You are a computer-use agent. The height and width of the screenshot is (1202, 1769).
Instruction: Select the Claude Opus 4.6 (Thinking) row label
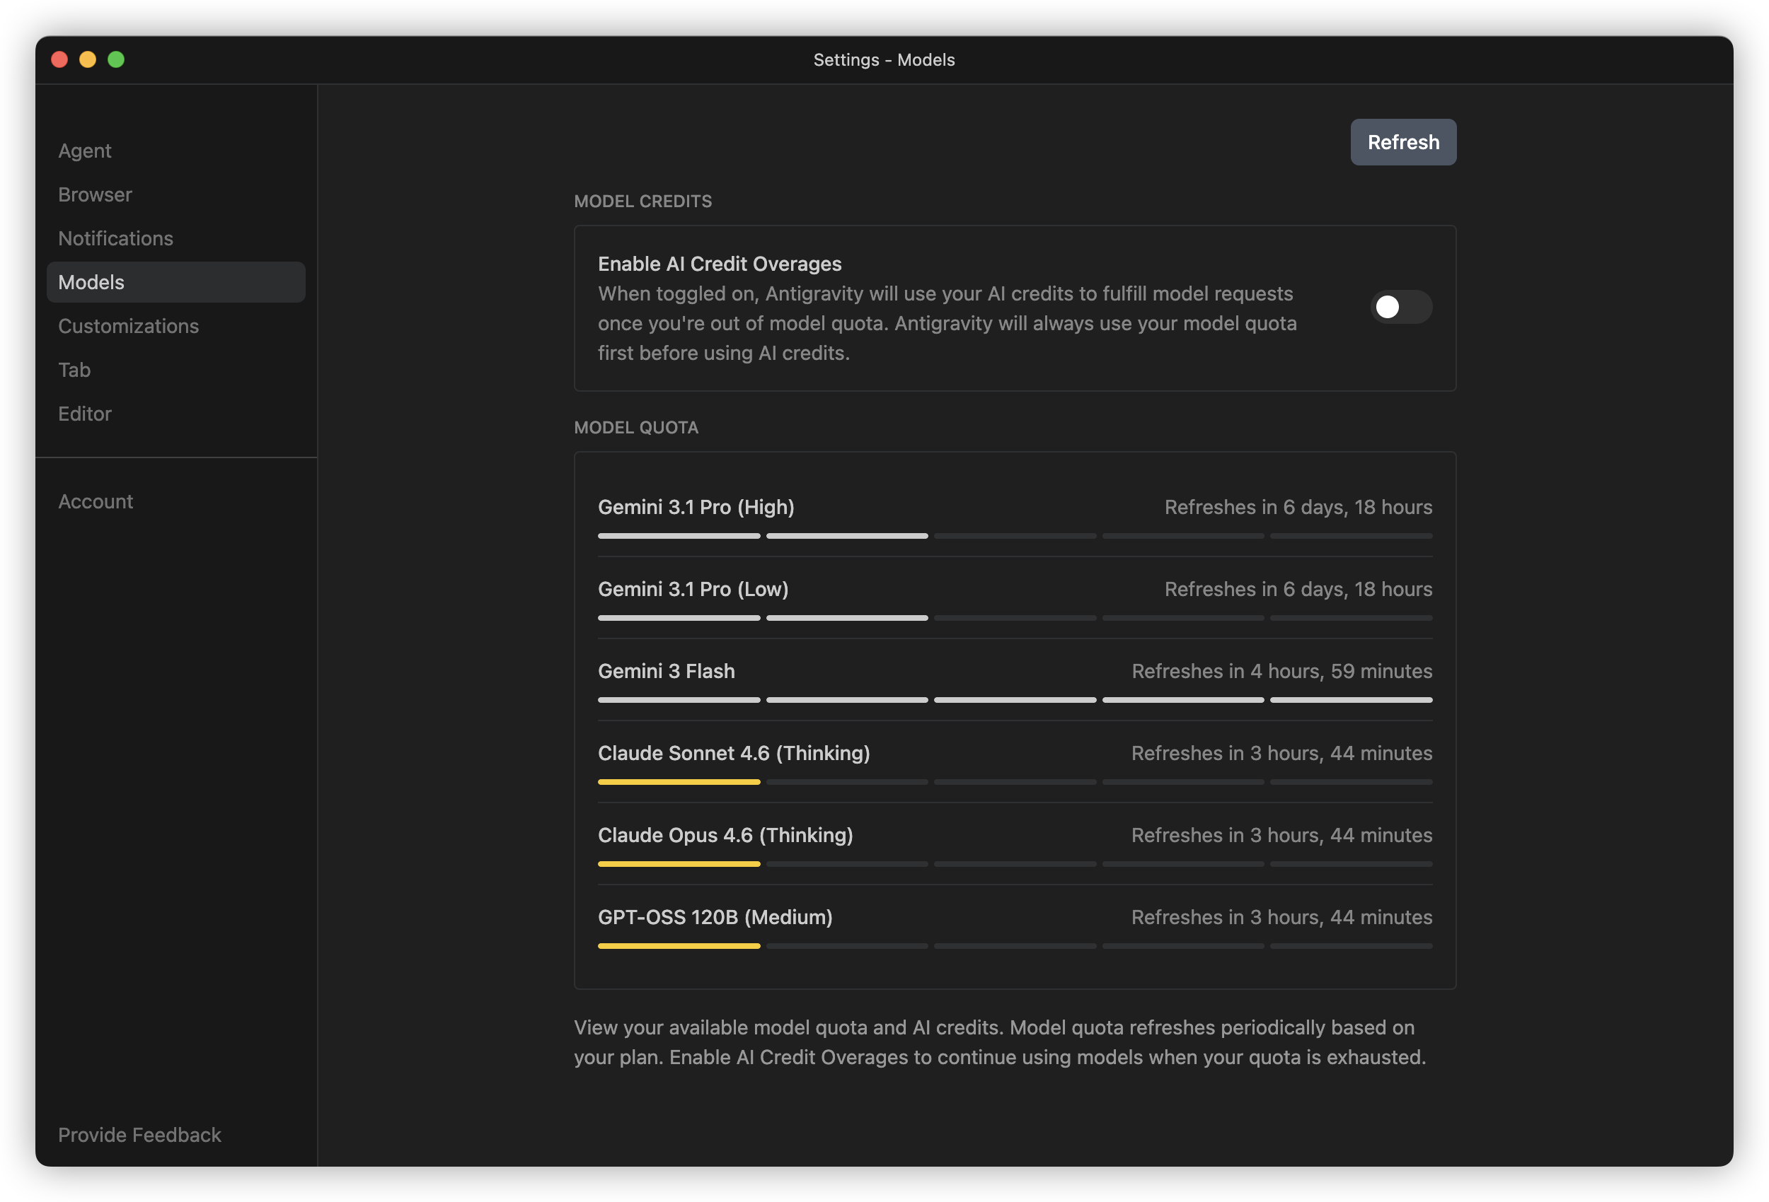pos(725,835)
